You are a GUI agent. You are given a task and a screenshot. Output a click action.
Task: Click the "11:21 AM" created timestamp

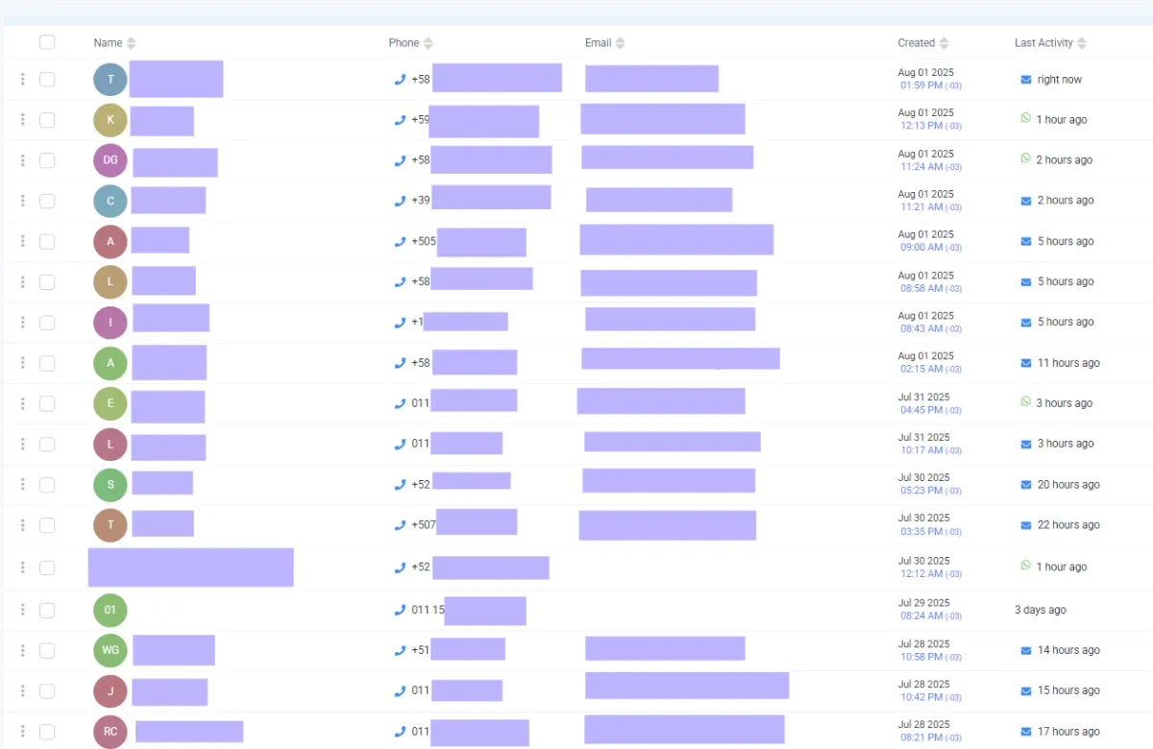(x=921, y=207)
